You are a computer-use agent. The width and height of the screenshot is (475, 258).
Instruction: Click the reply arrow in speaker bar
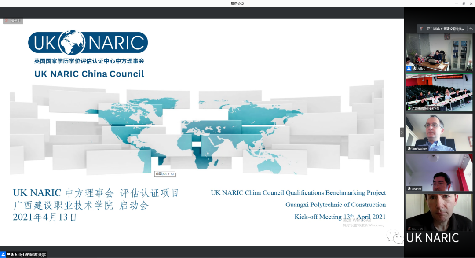471,29
